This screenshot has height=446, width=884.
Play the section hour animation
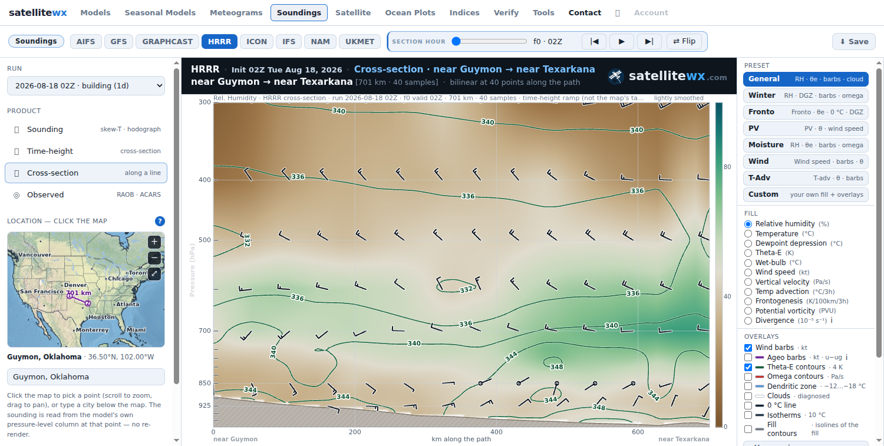(x=621, y=41)
